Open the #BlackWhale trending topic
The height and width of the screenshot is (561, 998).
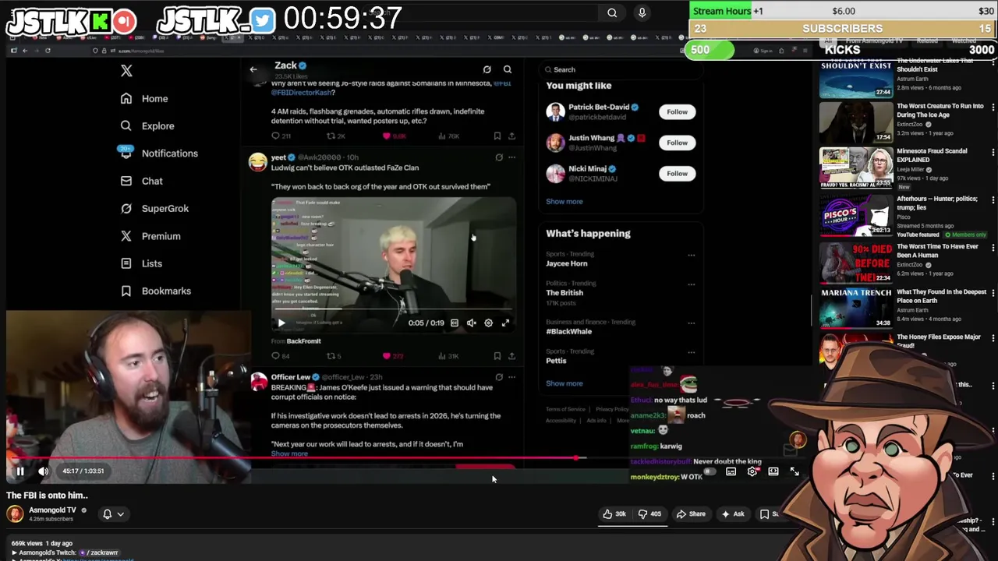pos(568,332)
